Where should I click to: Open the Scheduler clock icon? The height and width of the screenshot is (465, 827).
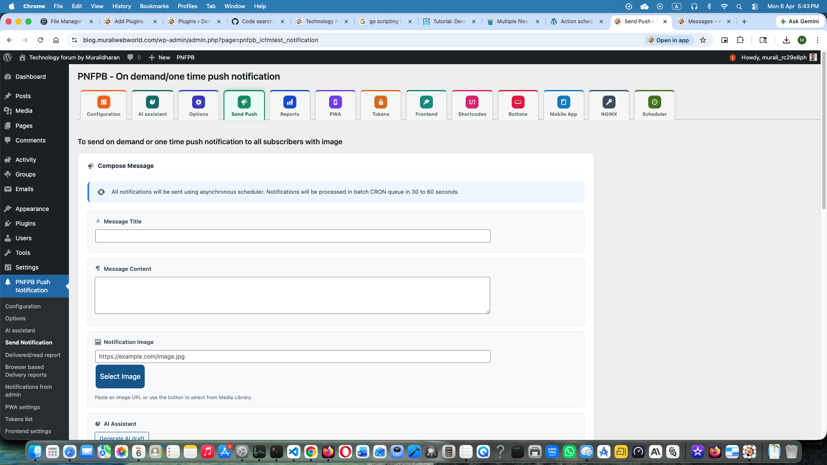654,102
